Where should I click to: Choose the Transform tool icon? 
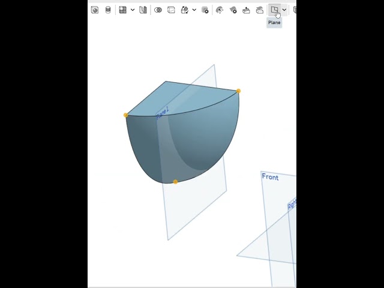184,10
